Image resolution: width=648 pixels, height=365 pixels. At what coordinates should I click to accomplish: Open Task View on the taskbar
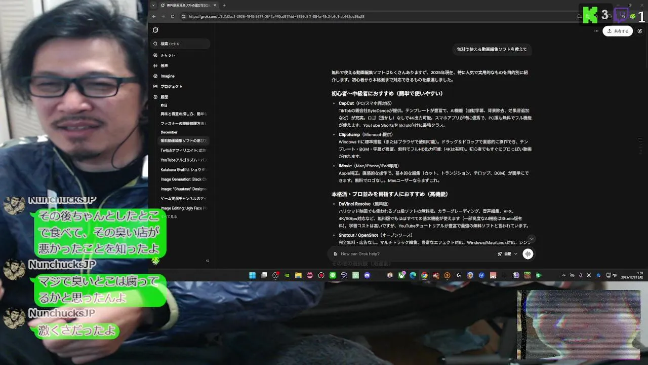264,275
